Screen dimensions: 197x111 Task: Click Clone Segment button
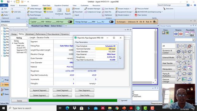pyautogui.click(x=62, y=95)
